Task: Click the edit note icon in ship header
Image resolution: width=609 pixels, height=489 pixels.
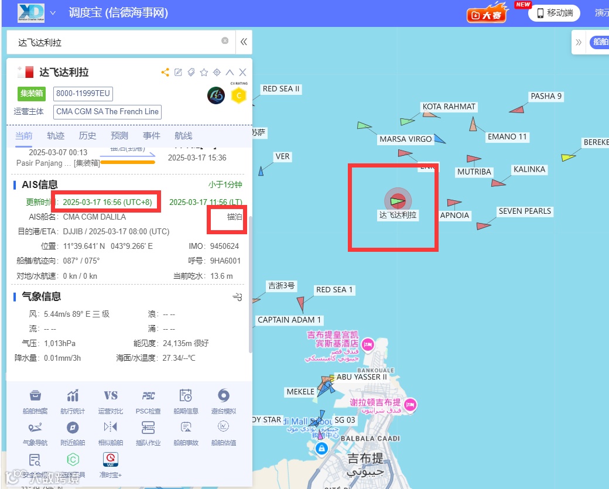Action: (178, 72)
